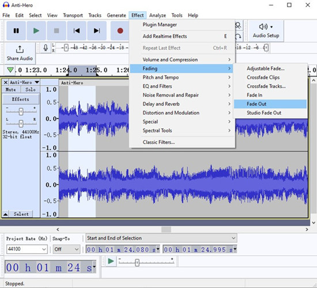Click the Audacity headphones logo icon
Screen dimensions: 317x288
[x=6, y=5]
